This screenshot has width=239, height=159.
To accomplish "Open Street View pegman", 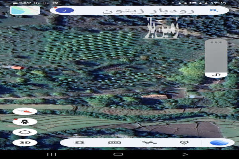I will 25,122.
